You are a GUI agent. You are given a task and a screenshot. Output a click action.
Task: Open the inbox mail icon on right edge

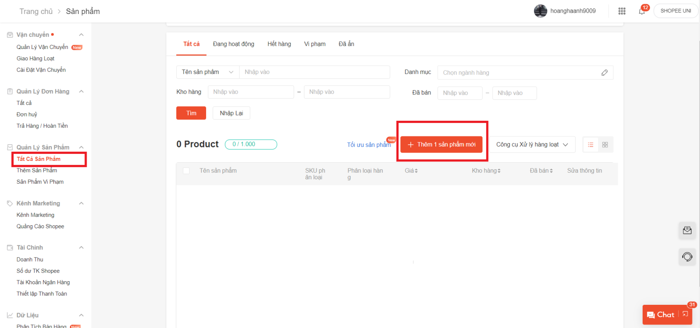coord(687,230)
